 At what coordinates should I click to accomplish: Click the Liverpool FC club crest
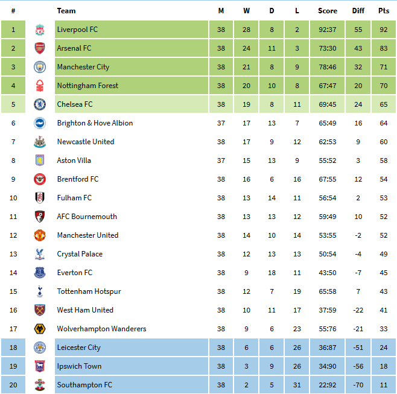[40, 30]
